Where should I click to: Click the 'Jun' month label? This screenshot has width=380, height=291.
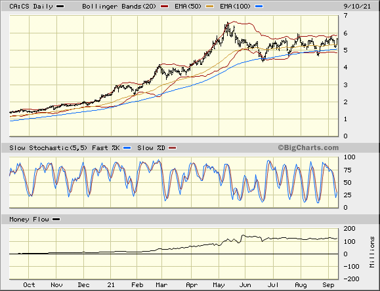pos(245,285)
